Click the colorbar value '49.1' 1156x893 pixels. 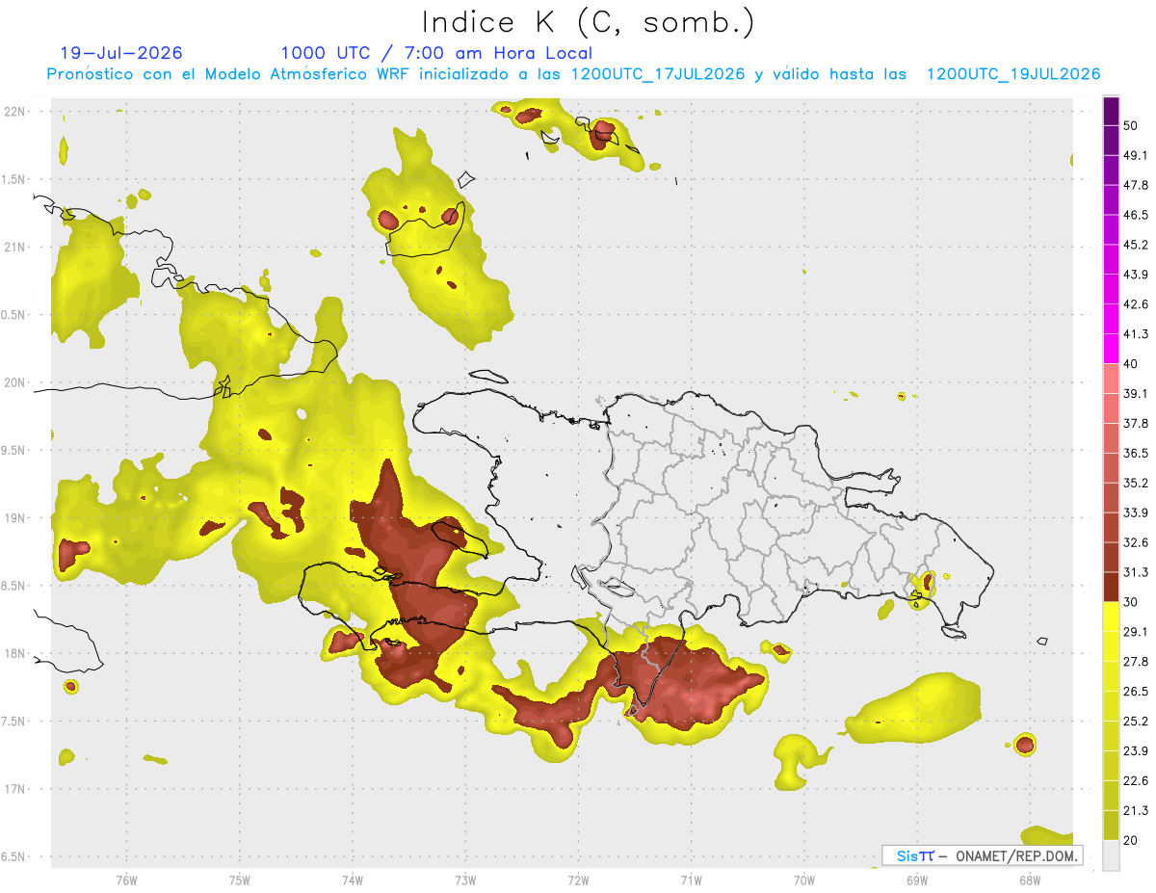(x=1135, y=155)
